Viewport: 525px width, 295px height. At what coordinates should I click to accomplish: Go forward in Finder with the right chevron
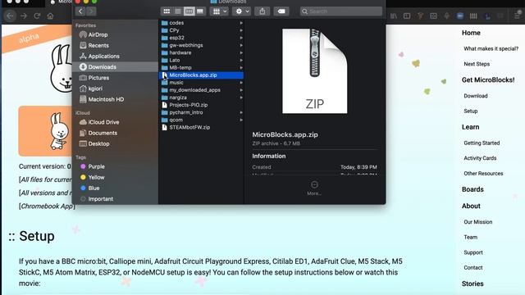click(91, 11)
